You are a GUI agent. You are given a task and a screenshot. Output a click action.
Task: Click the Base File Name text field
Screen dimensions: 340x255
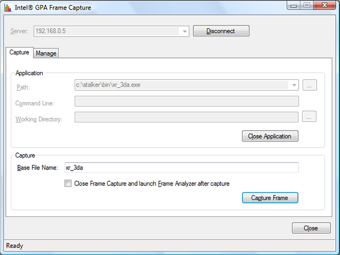[181, 168]
